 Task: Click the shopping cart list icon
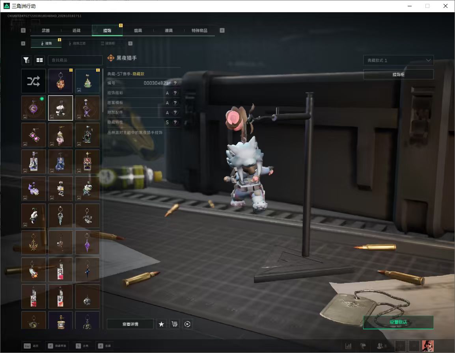pyautogui.click(x=174, y=324)
